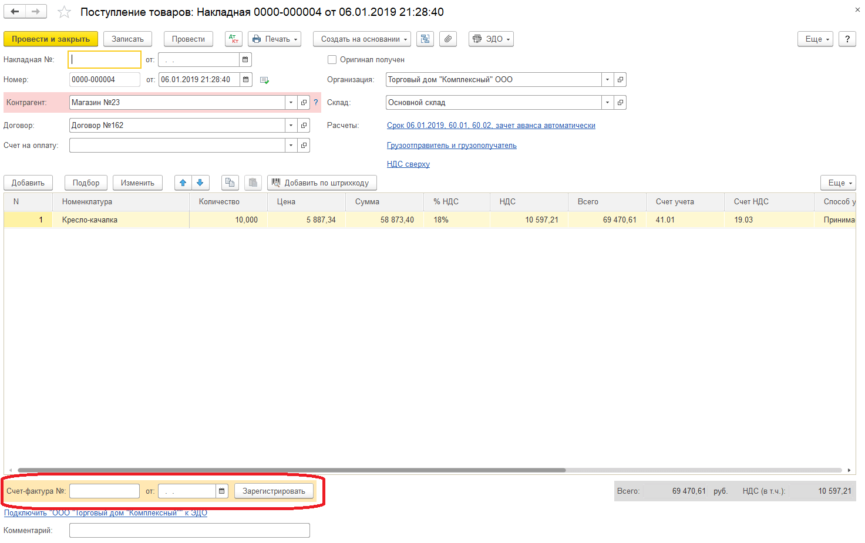
Task: Copy rows with the copy icon
Action: [x=230, y=183]
